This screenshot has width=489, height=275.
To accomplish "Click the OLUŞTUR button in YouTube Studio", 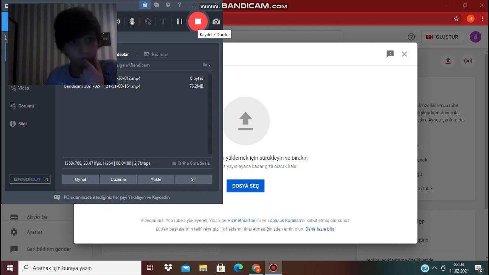I will click(x=443, y=37).
